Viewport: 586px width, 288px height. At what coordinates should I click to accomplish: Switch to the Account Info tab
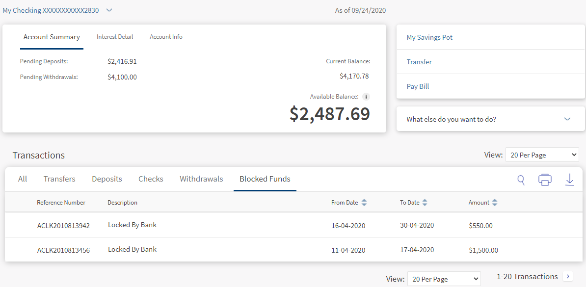(166, 37)
